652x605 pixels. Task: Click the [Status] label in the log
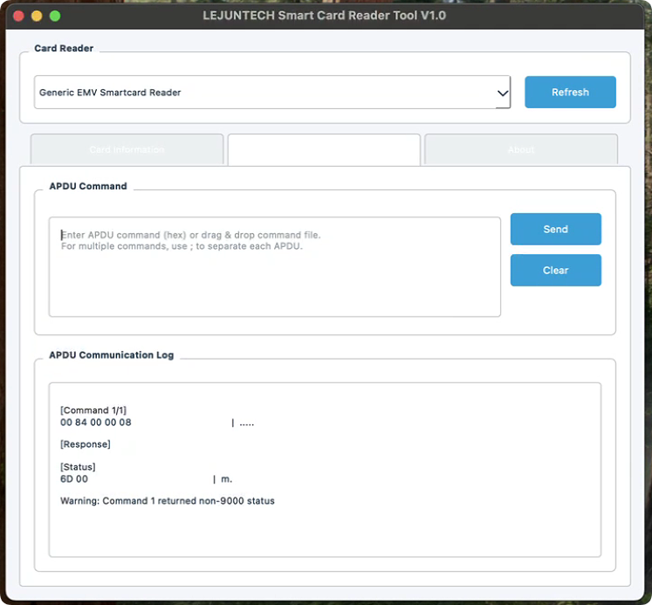[x=78, y=467]
